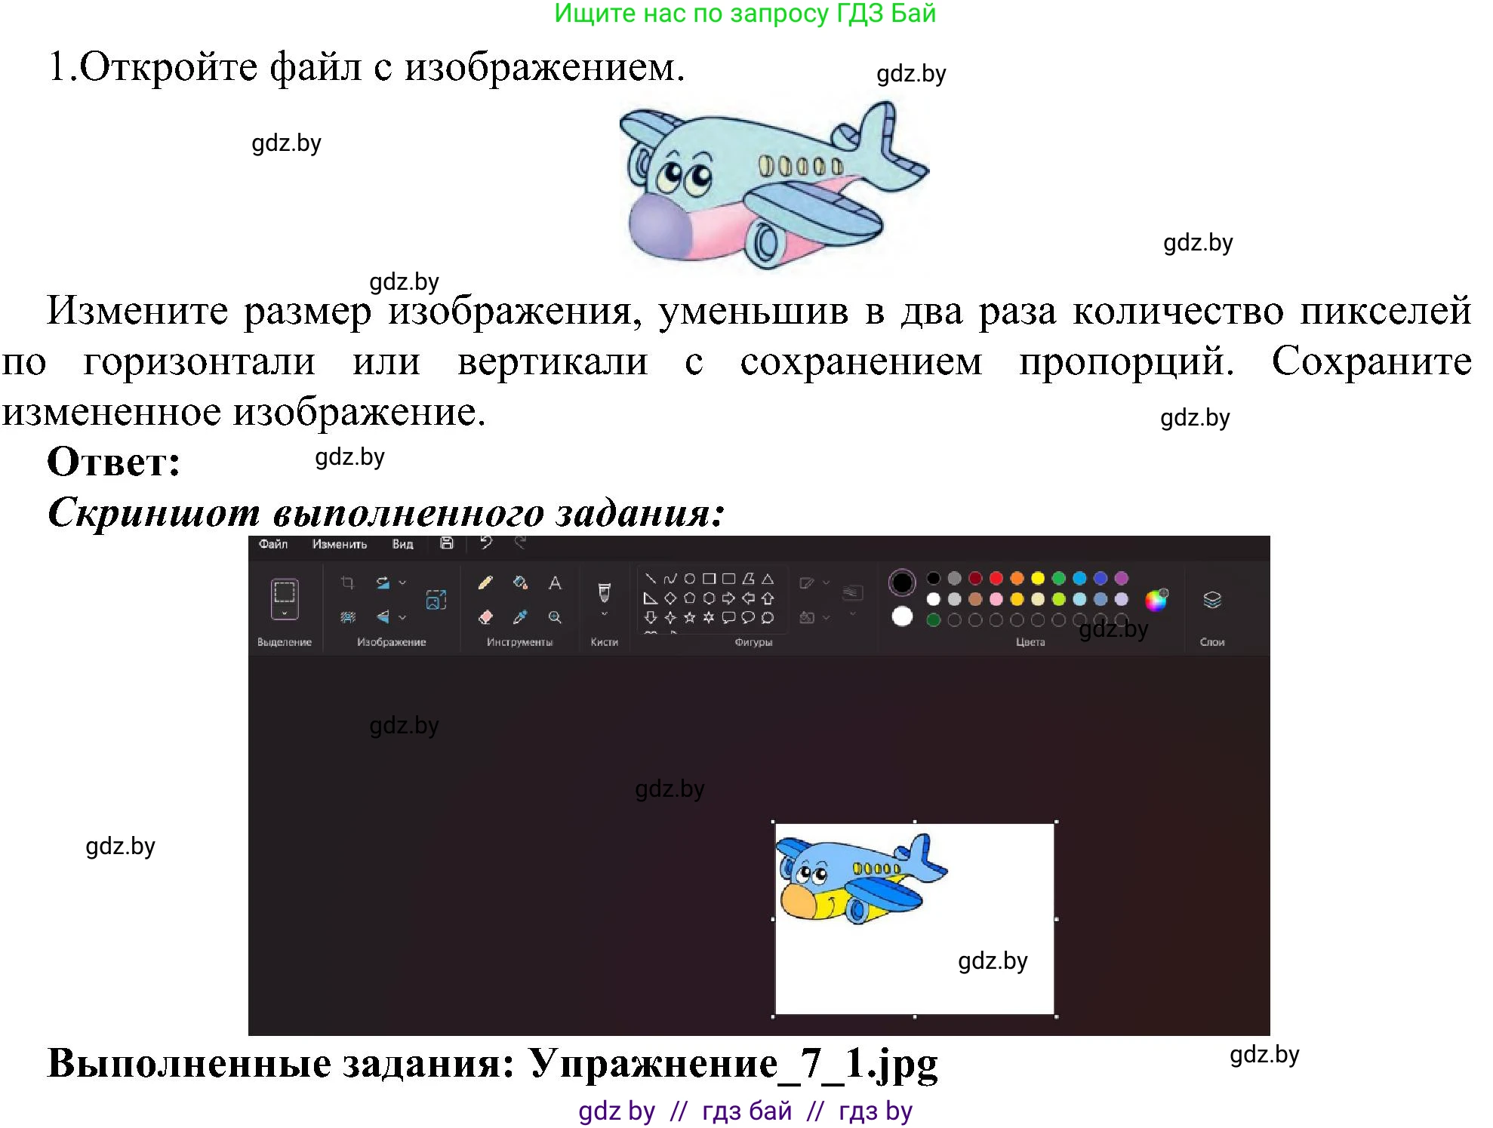Click the Undo arrow
The width and height of the screenshot is (1493, 1128).
click(x=485, y=541)
